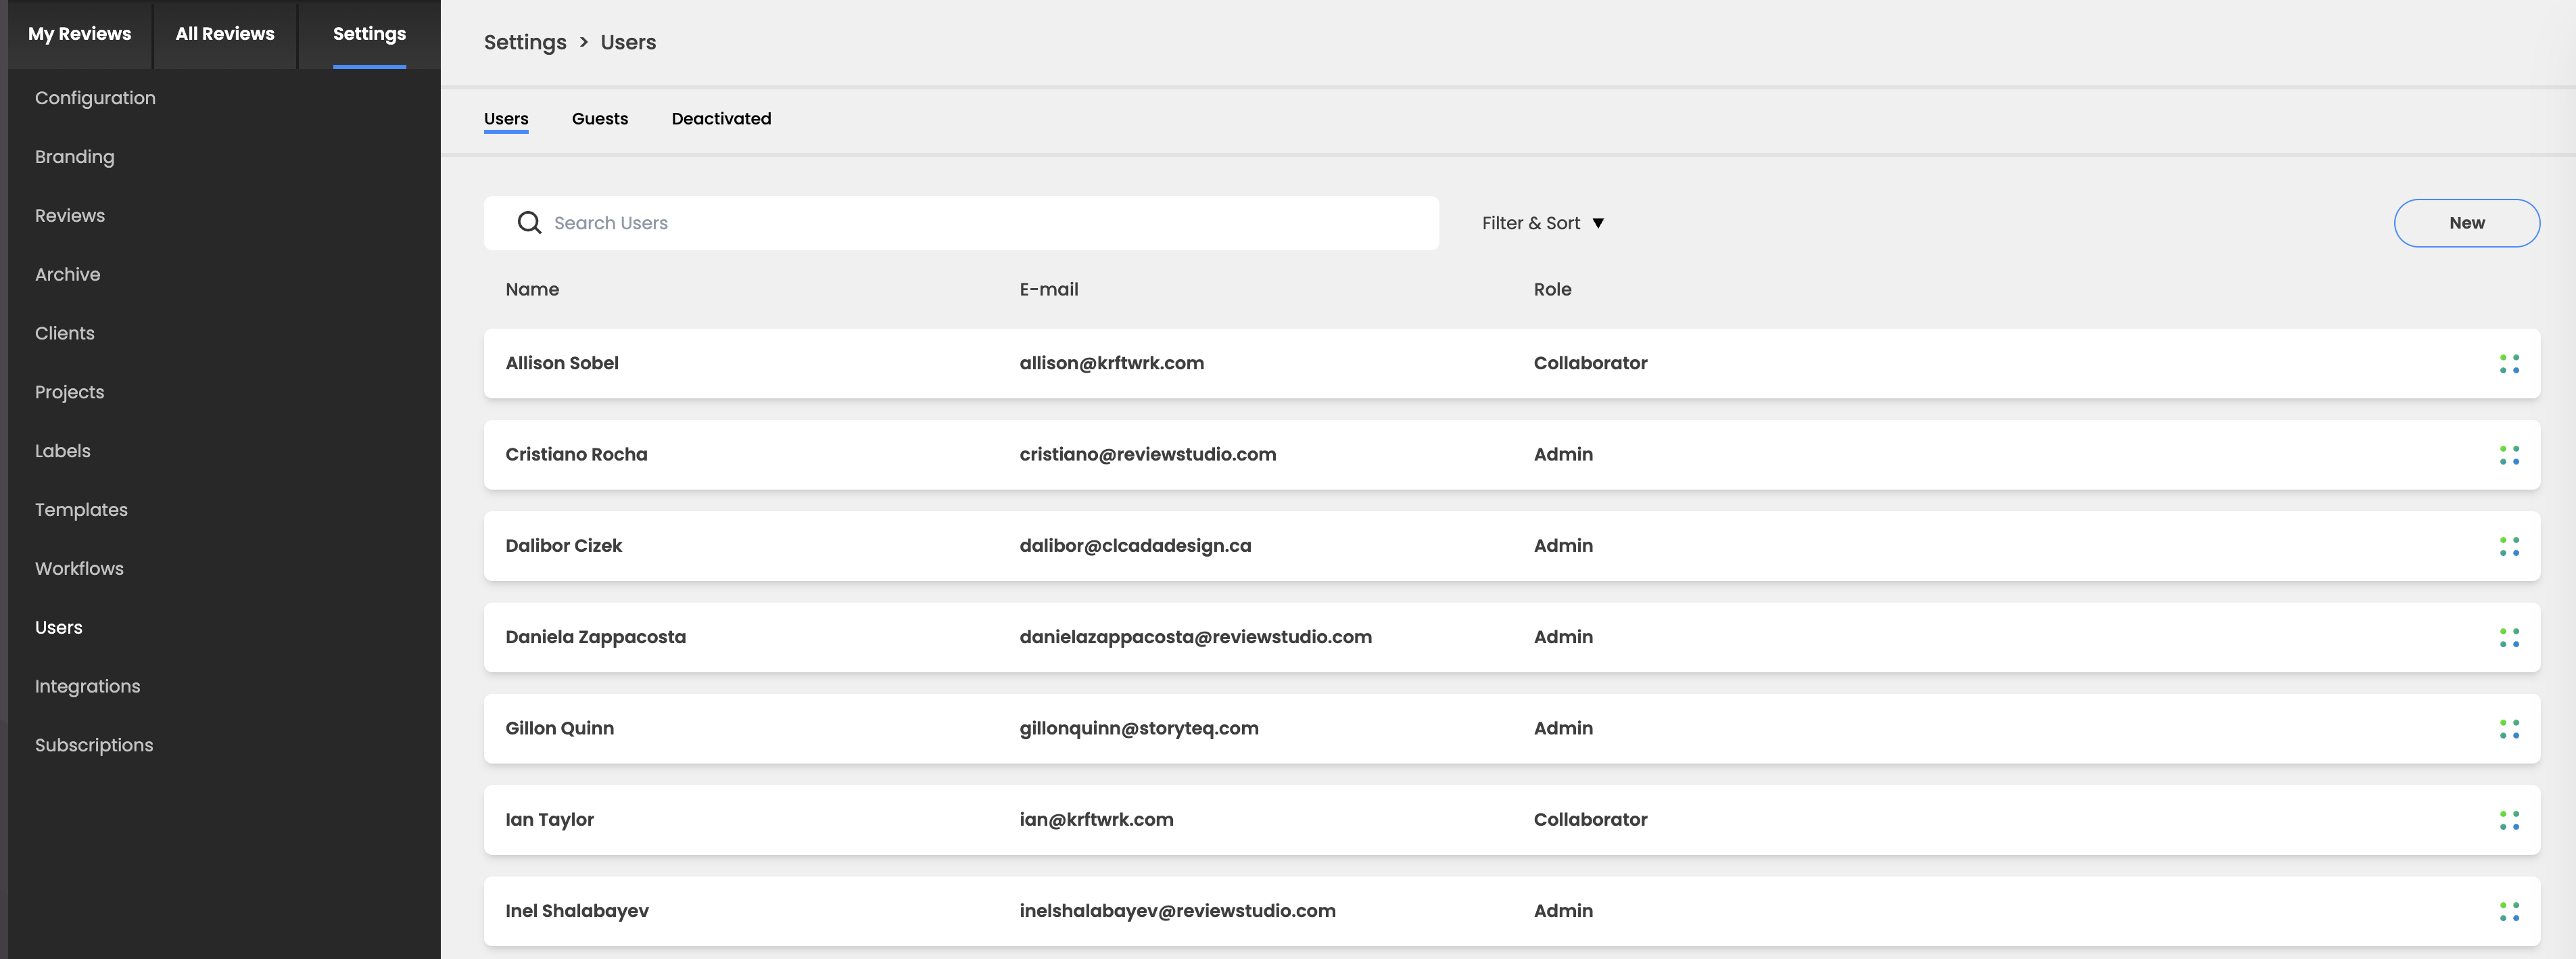Open Subscriptions in the sidebar
The width and height of the screenshot is (2576, 959).
click(x=94, y=745)
